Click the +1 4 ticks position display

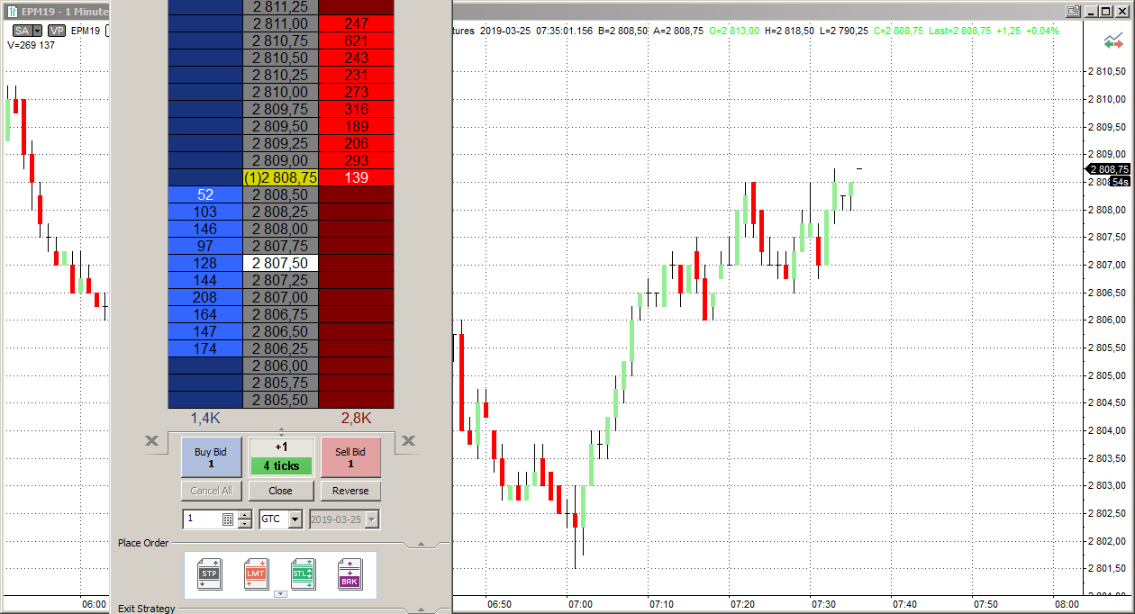coord(281,457)
